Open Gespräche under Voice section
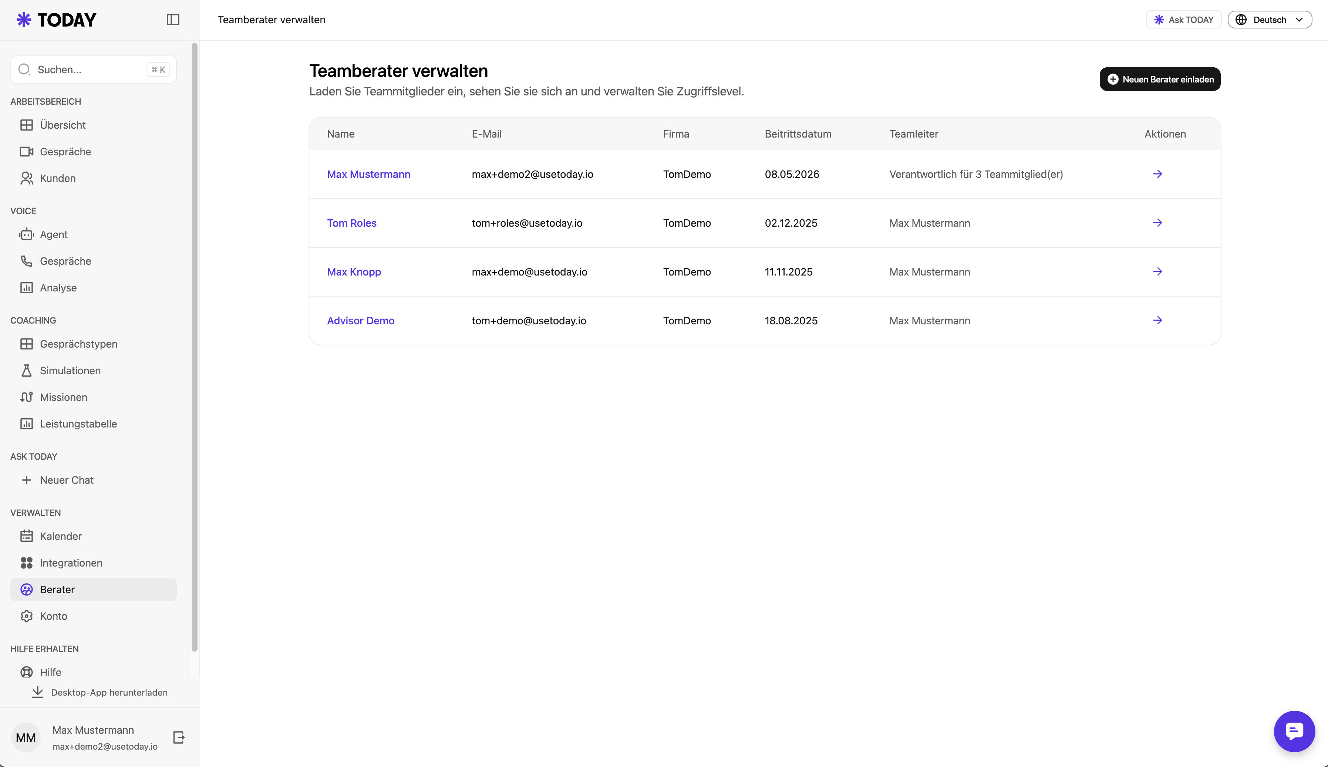 pos(93,261)
